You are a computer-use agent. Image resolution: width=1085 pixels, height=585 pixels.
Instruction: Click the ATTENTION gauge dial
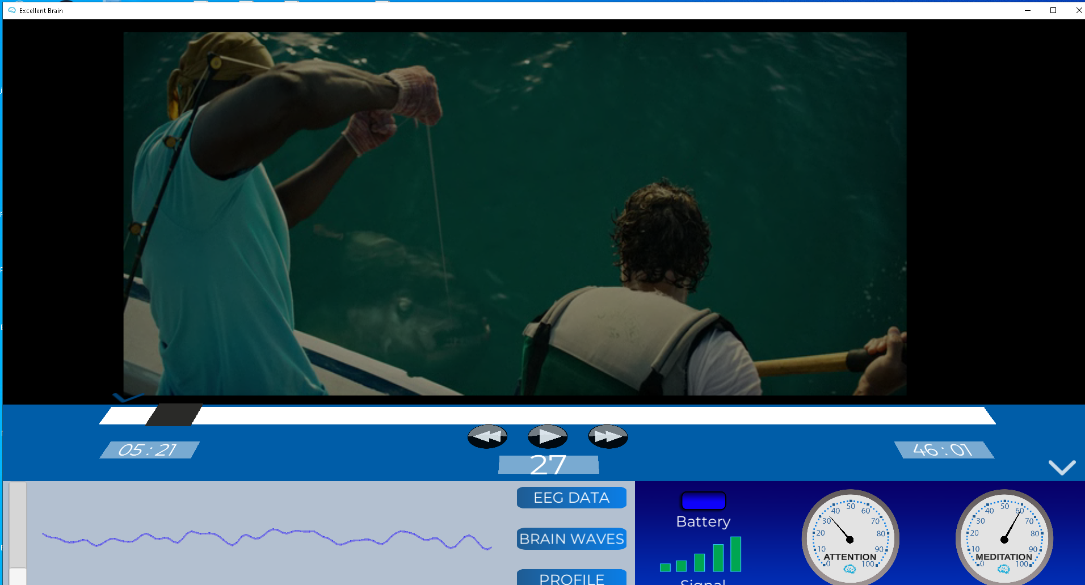pyautogui.click(x=850, y=538)
